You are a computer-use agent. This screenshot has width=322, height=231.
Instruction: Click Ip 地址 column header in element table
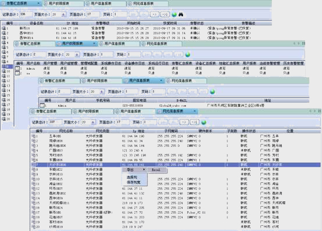click(138, 131)
